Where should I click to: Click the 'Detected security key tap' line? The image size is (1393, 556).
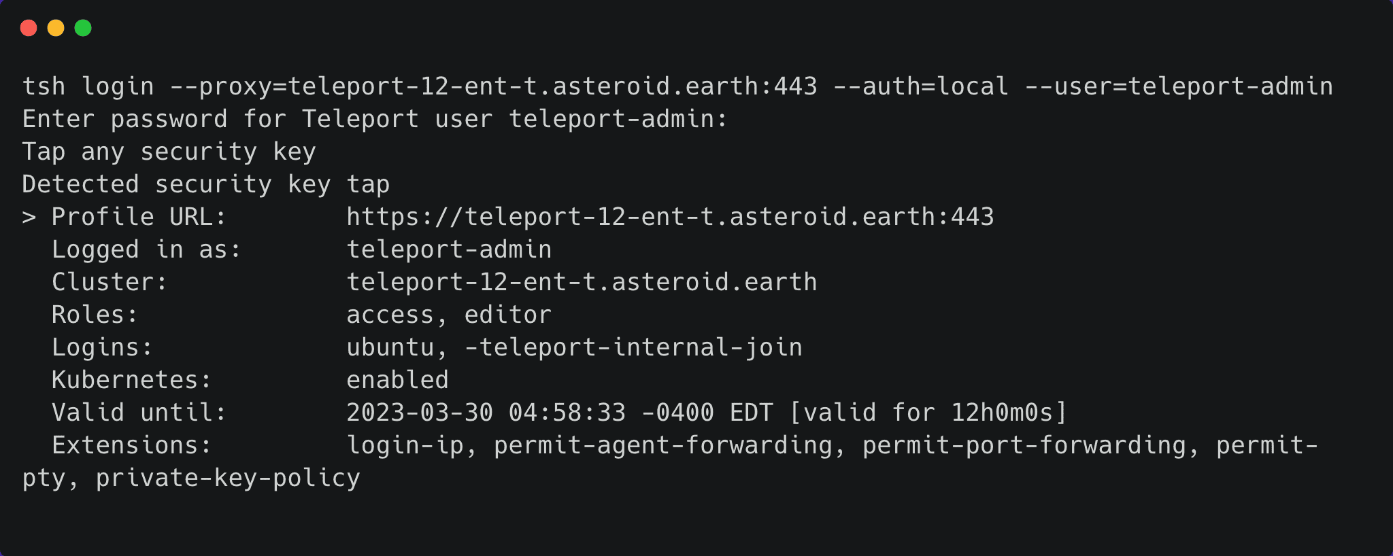pyautogui.click(x=205, y=184)
